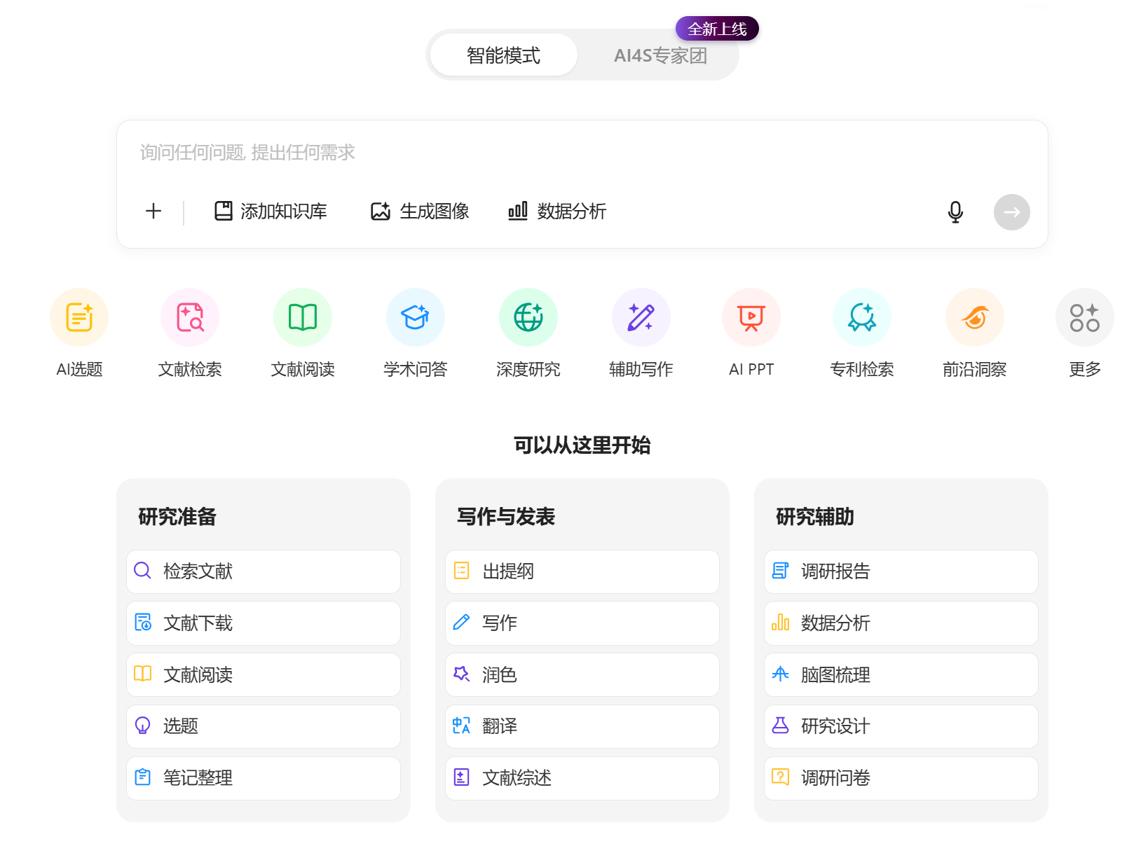Select 脑图梳理 under 研究辅助

pos(901,674)
